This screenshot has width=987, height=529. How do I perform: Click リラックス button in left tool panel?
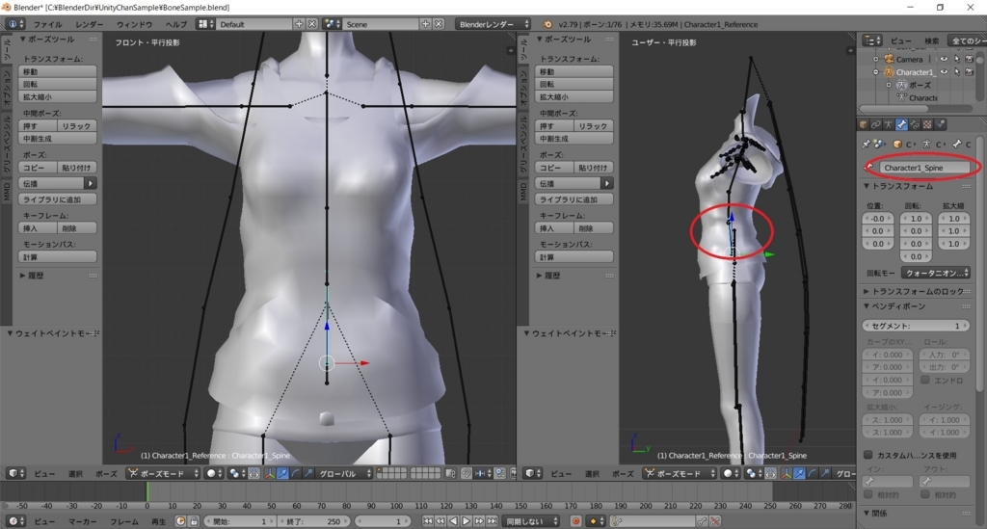pos(77,126)
